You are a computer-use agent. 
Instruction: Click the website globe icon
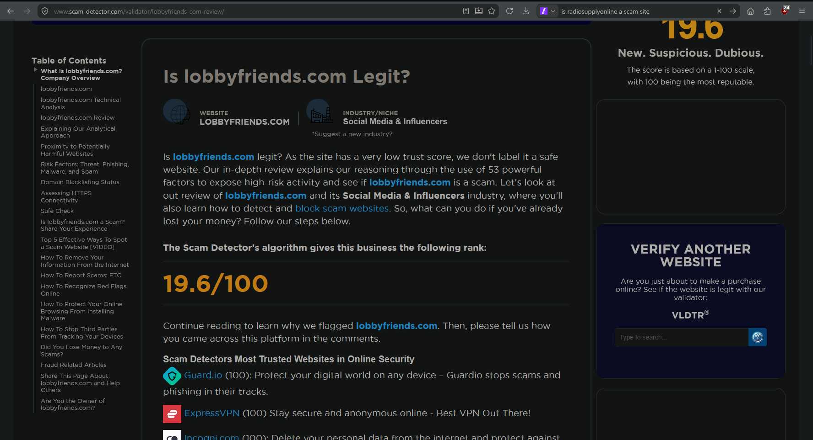pyautogui.click(x=177, y=111)
